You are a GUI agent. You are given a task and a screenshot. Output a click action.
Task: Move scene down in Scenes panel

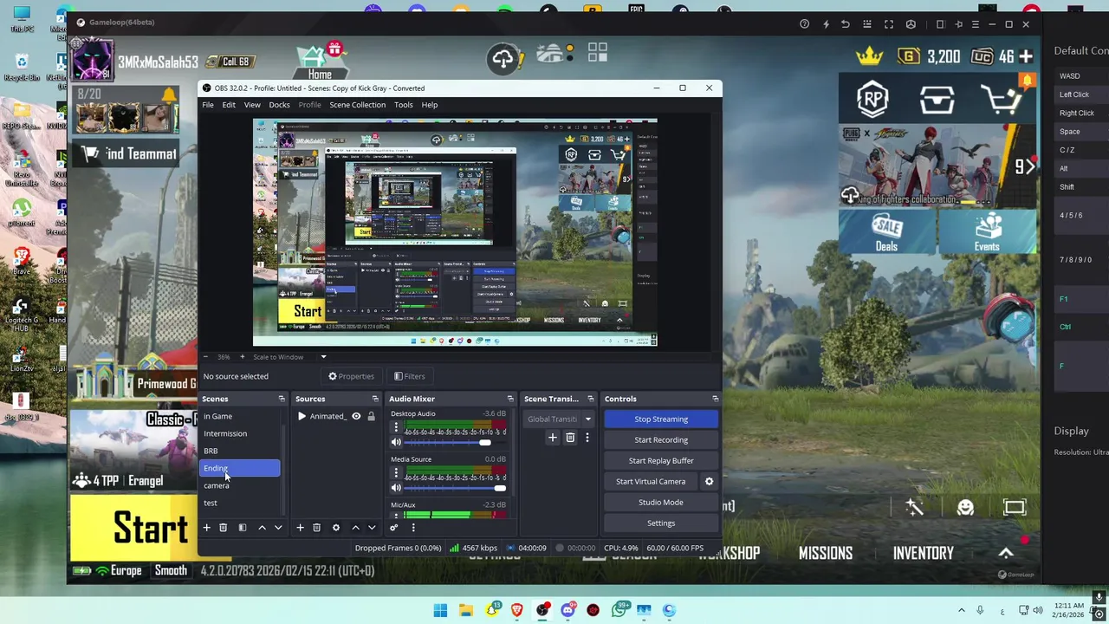[x=278, y=528]
